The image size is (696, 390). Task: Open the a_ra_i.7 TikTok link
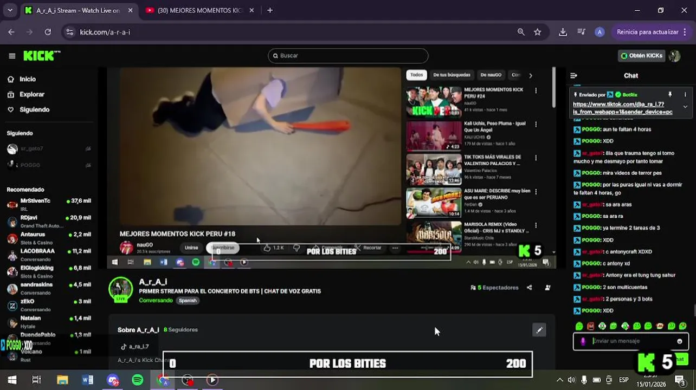135,347
